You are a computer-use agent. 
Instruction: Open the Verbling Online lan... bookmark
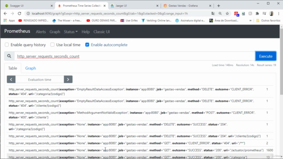click(x=156, y=21)
